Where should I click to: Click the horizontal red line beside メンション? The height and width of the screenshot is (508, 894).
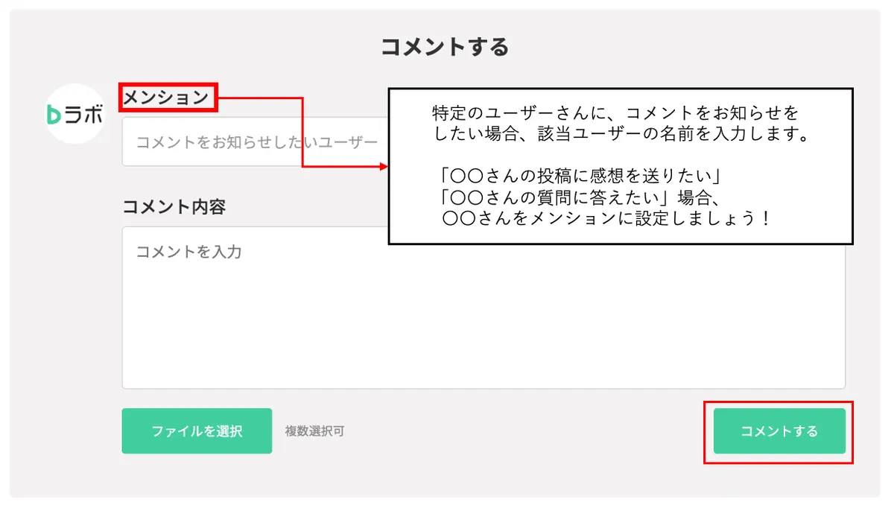(260, 98)
